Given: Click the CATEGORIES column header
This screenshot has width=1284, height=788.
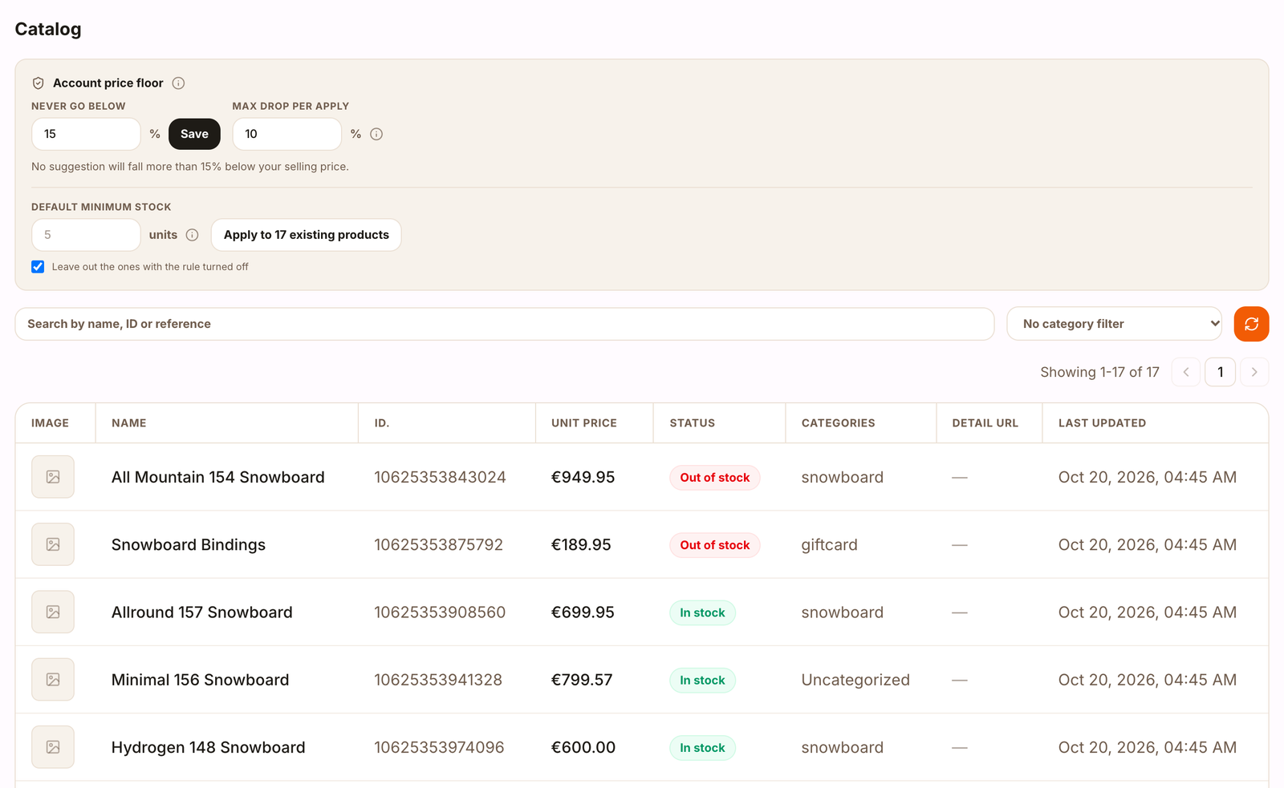Looking at the screenshot, I should click(838, 423).
